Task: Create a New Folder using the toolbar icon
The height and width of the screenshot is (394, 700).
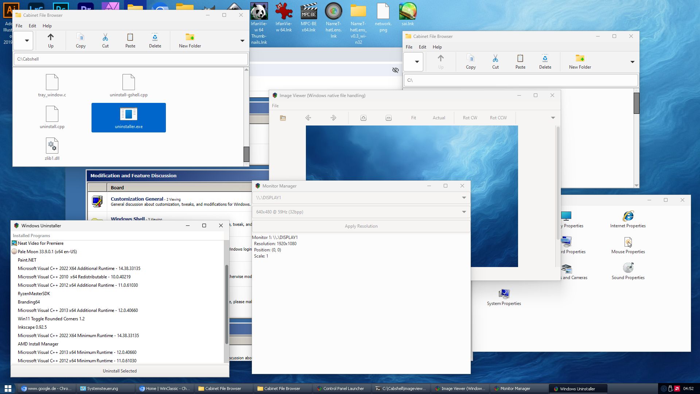Action: click(x=189, y=40)
